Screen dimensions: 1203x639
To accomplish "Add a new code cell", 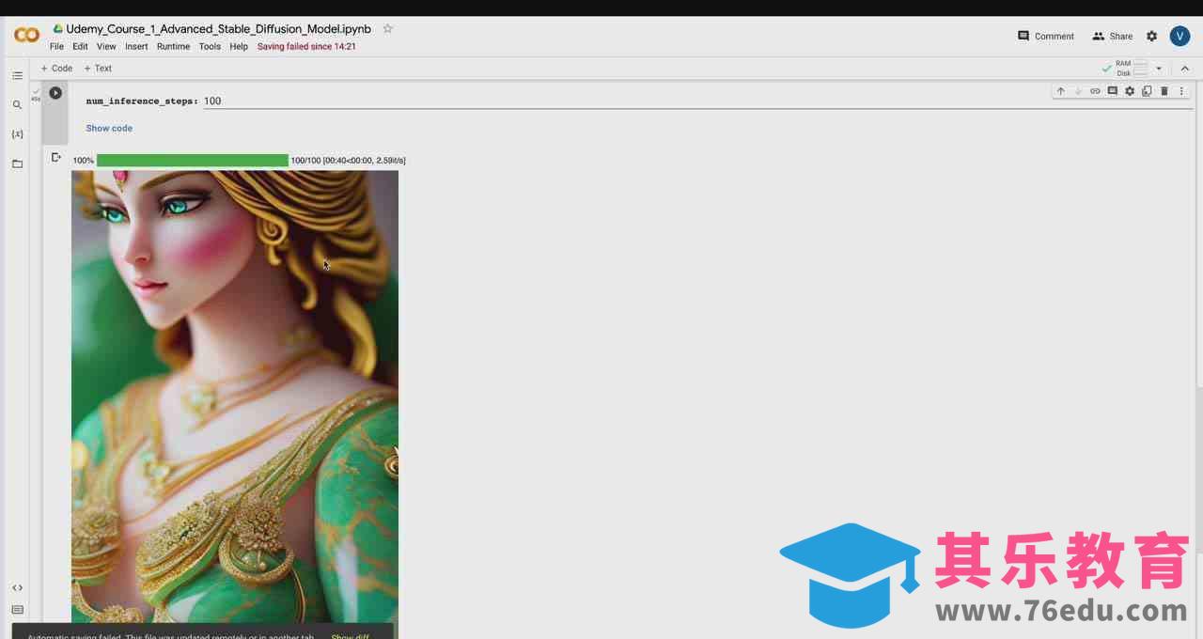I will [x=56, y=69].
